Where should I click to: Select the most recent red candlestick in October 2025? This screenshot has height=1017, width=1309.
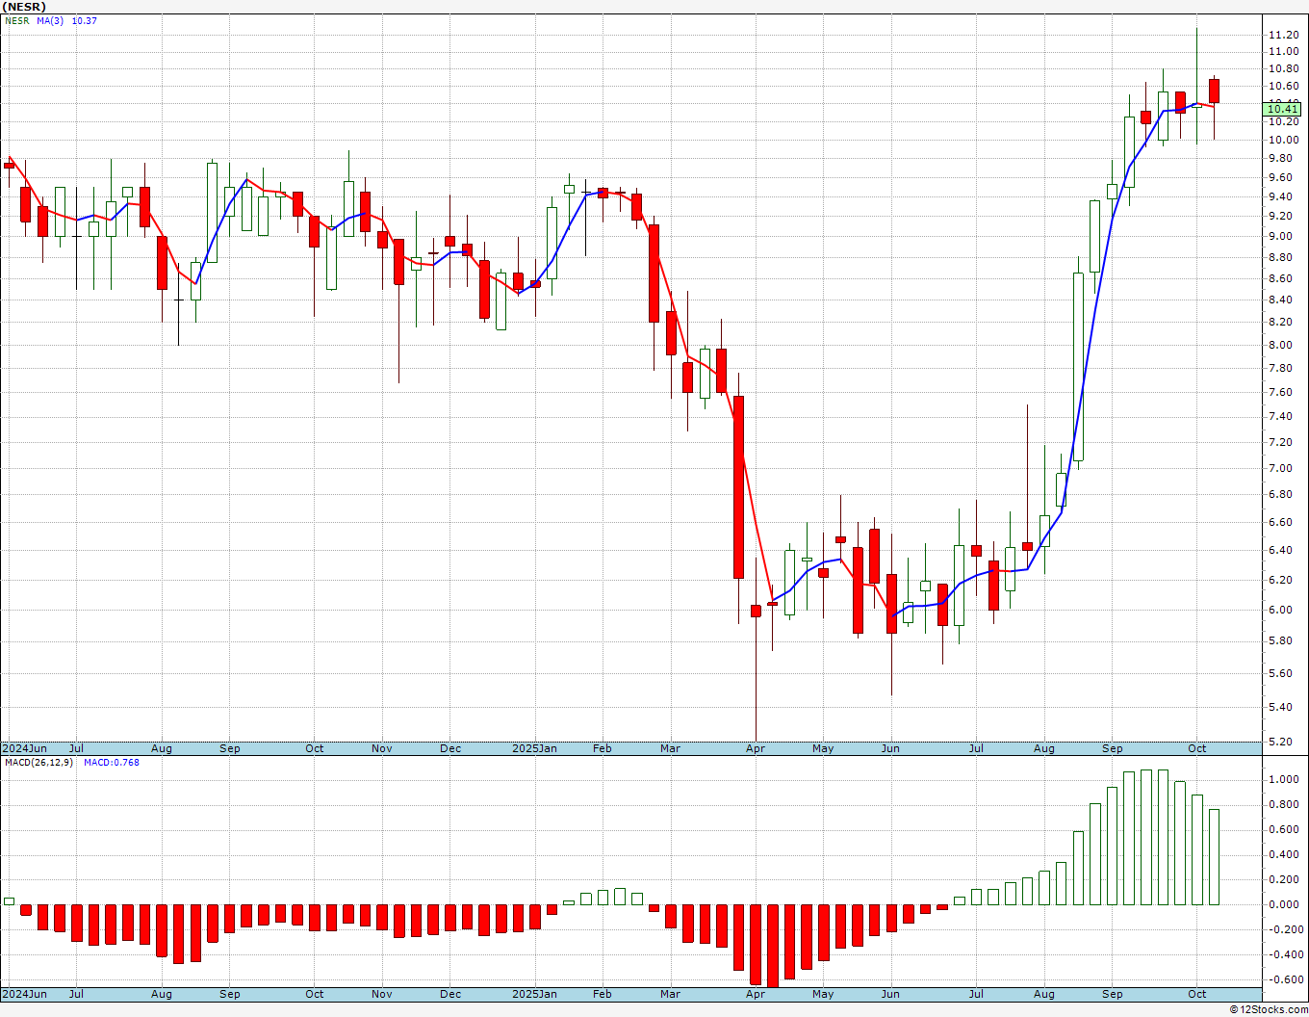click(1214, 91)
